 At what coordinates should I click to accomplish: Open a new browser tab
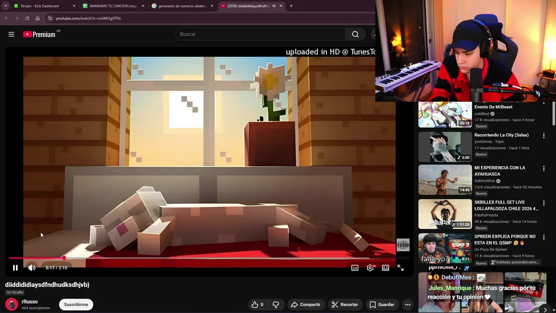[x=291, y=6]
